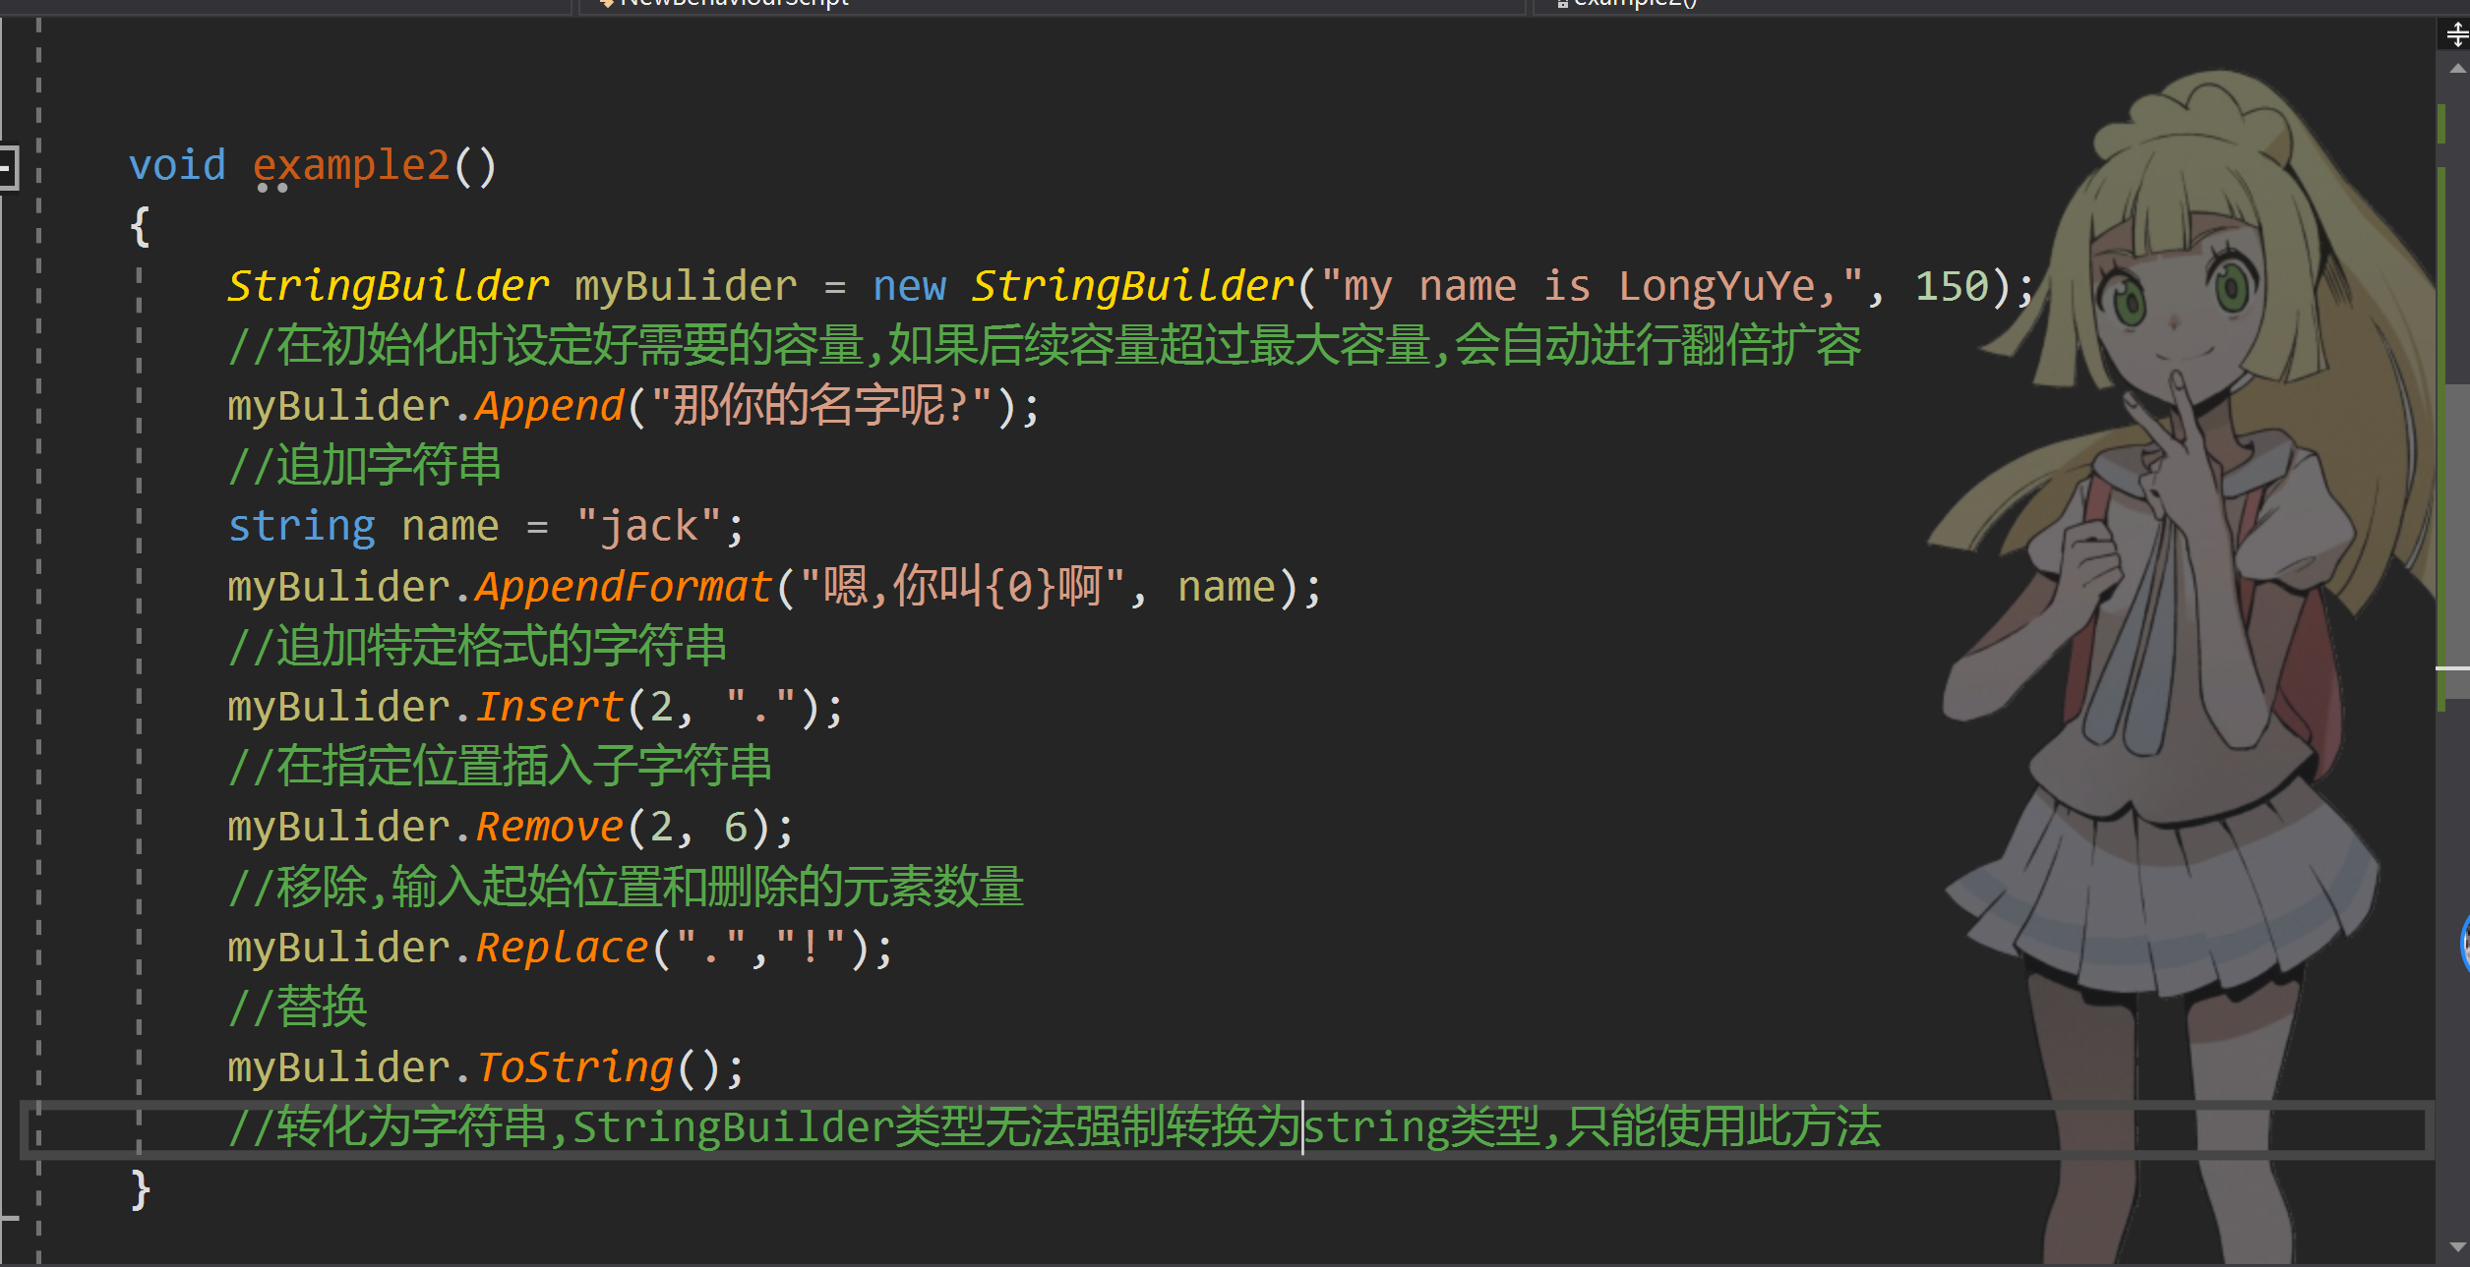The width and height of the screenshot is (2470, 1267).
Task: Click the ToString method call
Action: click(x=574, y=1067)
